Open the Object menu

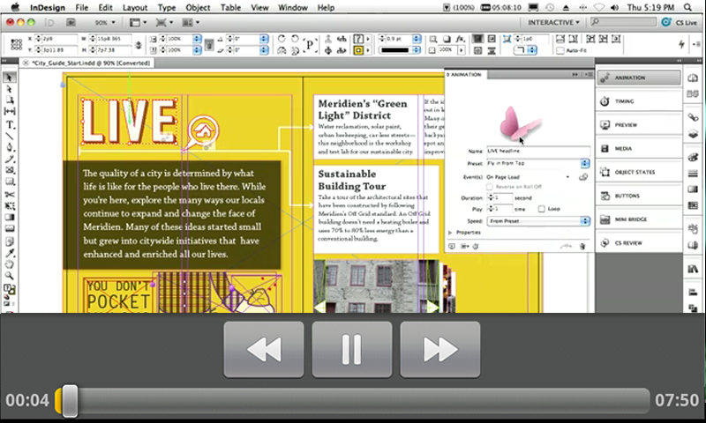(198, 7)
